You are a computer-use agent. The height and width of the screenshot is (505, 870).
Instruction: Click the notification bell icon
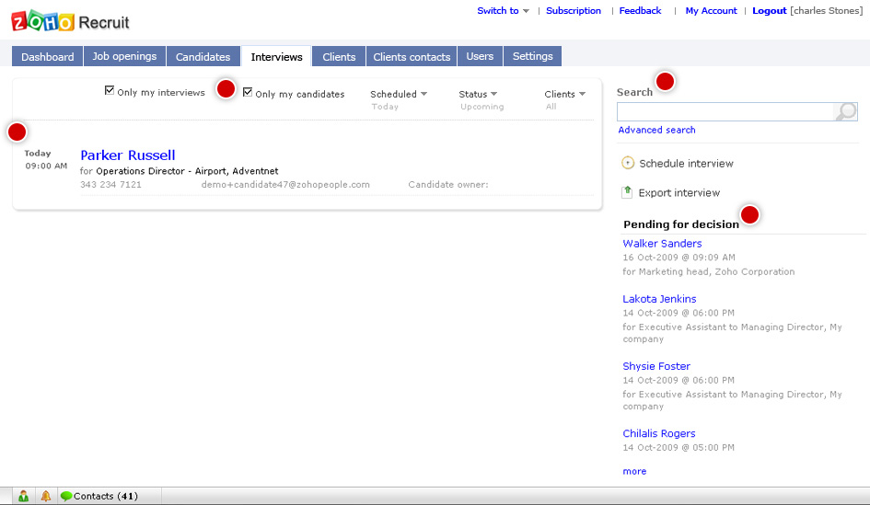tap(46, 496)
